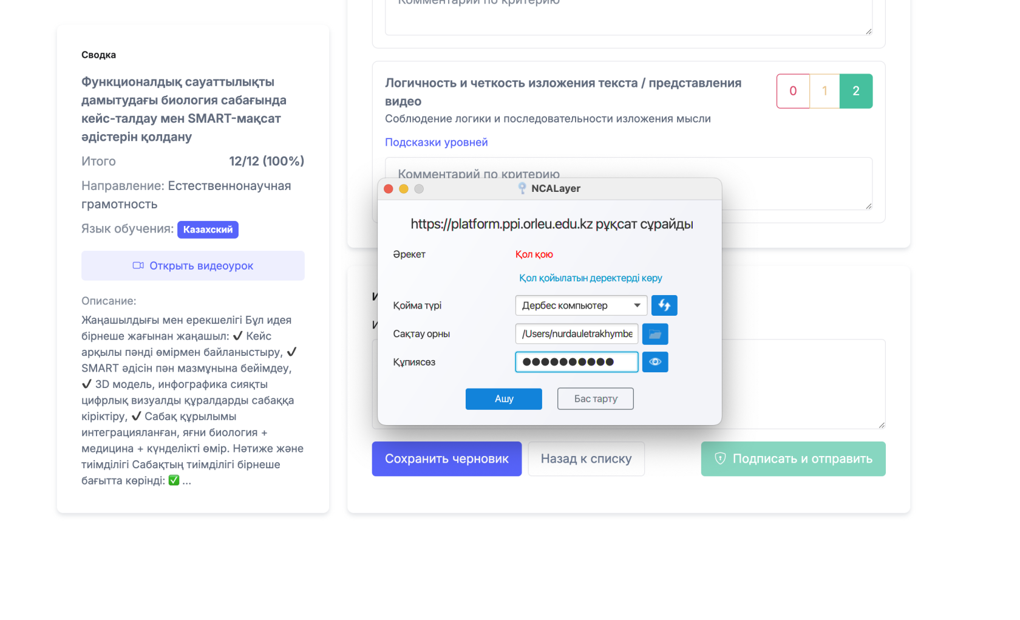Click the video camera icon on Открыть видеоурок
Image resolution: width=1020 pixels, height=620 pixels.
click(x=138, y=265)
